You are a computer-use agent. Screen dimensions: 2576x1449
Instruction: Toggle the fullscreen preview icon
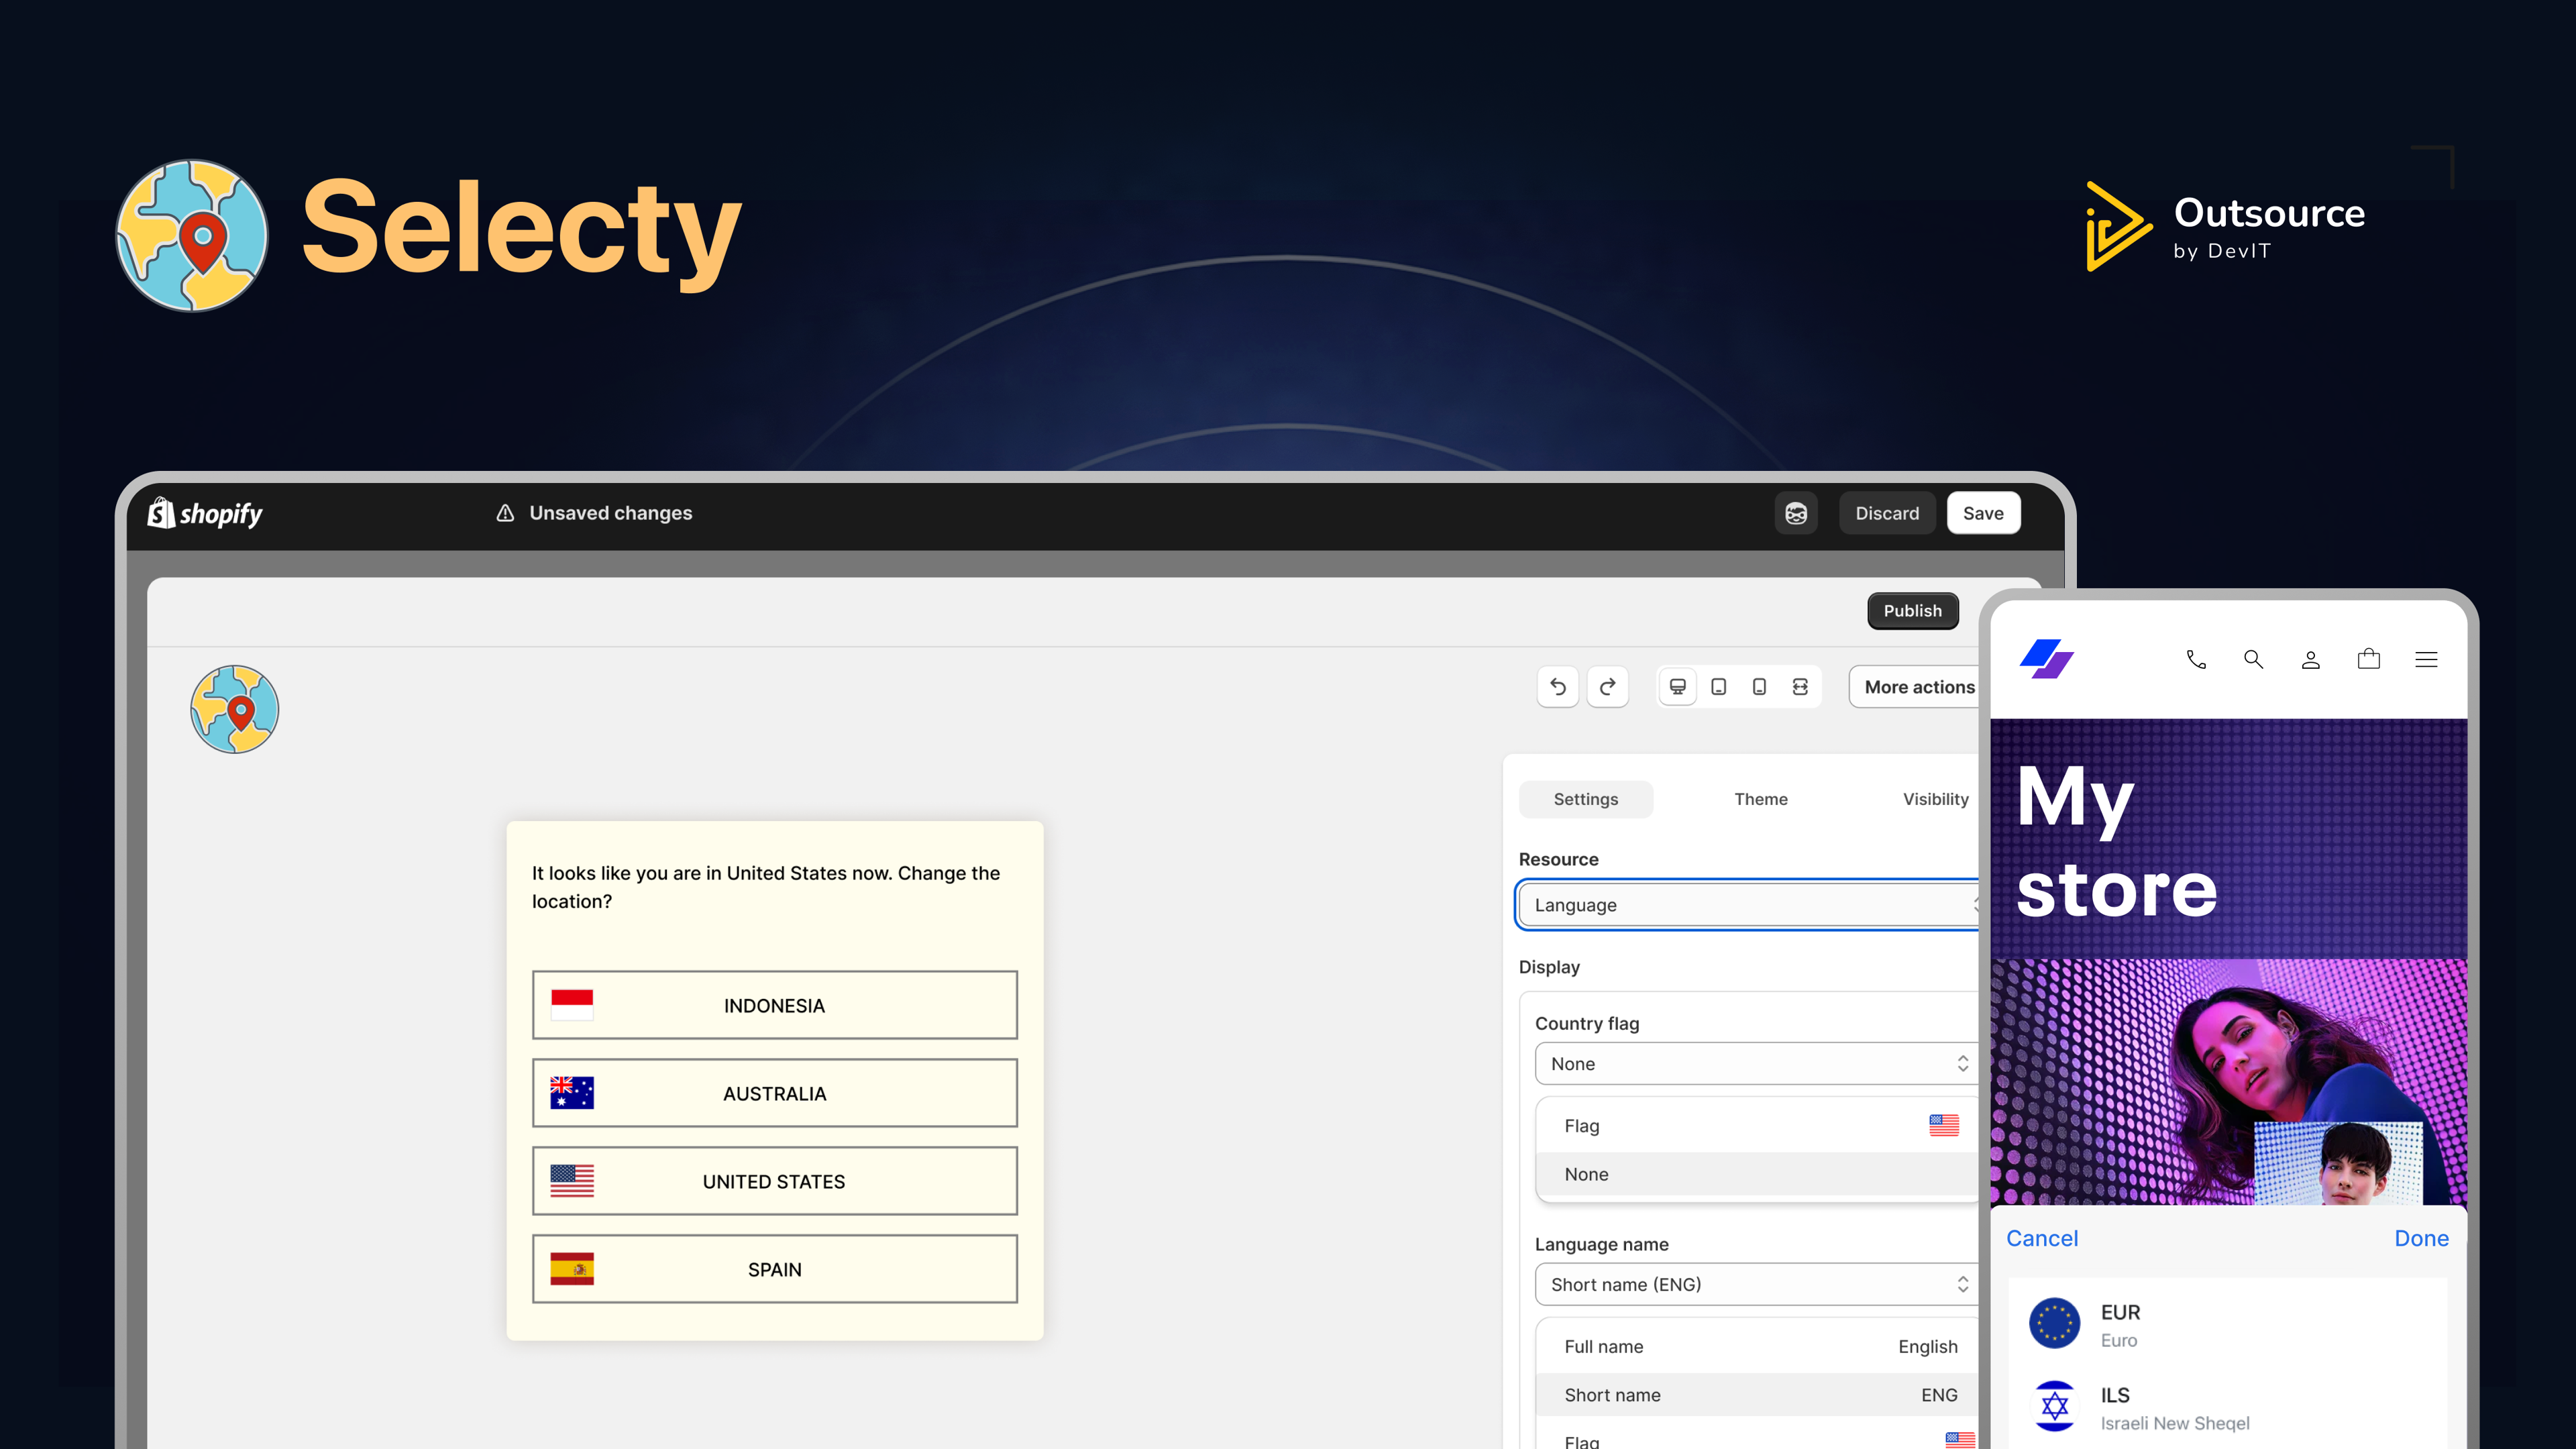coord(1800,687)
